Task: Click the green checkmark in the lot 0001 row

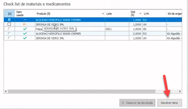Action: click(x=25, y=29)
